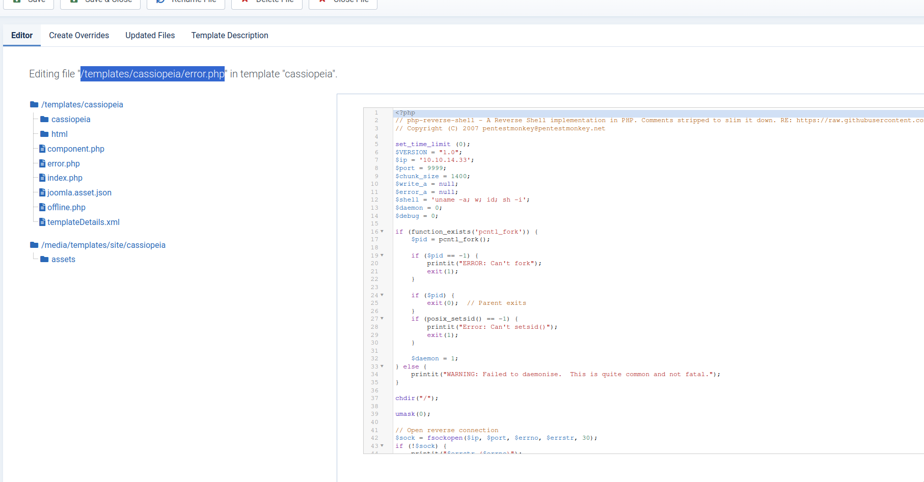Click the offline.php file icon
The height and width of the screenshot is (482, 924).
tap(42, 207)
